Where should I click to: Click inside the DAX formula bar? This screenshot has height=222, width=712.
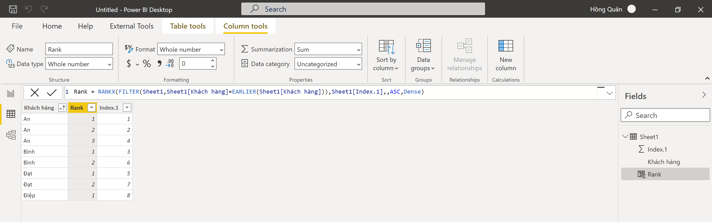click(x=331, y=92)
